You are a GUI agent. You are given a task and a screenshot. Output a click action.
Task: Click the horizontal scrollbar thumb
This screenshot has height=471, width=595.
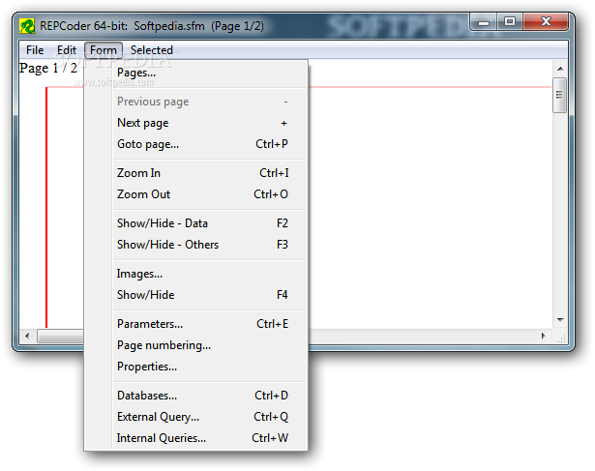point(61,336)
